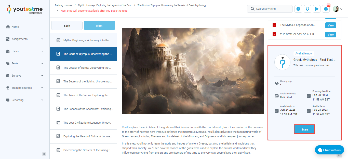Click the Available to calendar icon

pyautogui.click(x=309, y=111)
